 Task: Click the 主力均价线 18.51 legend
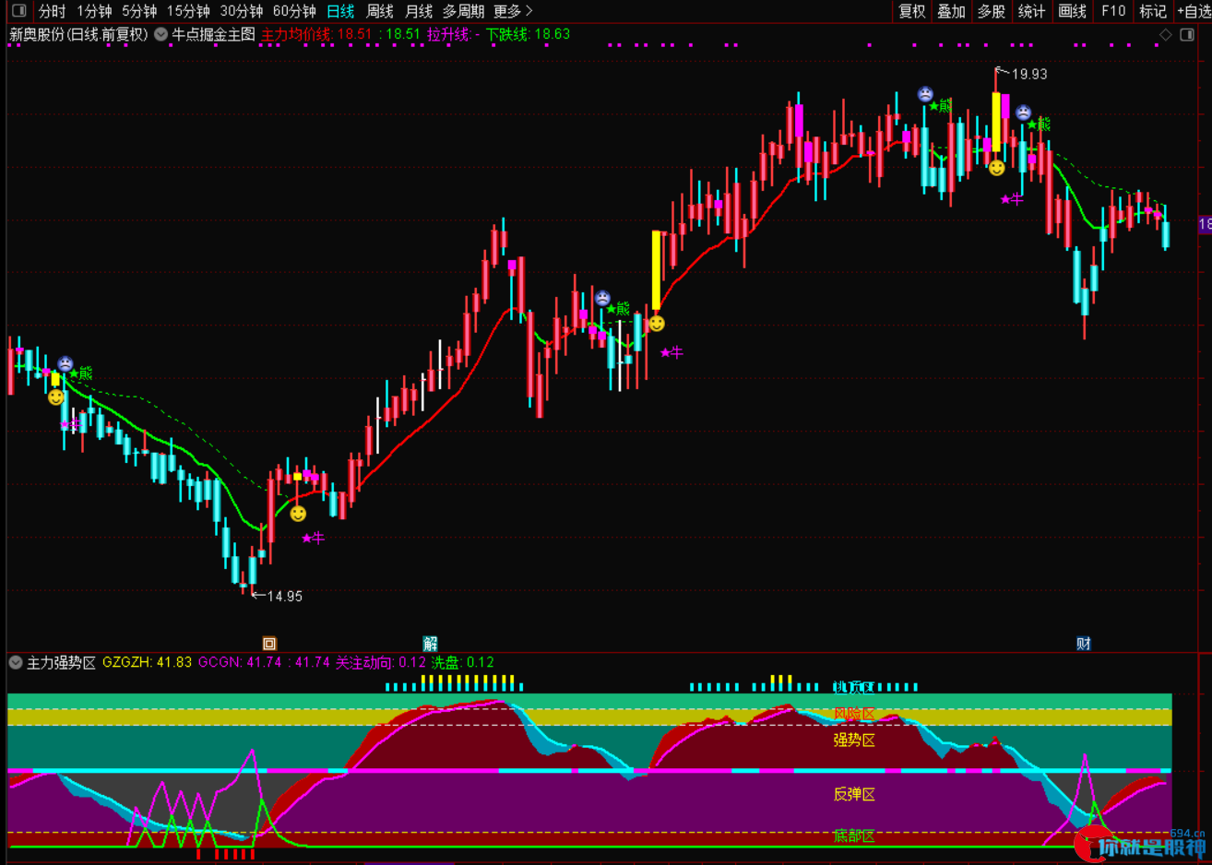point(316,34)
